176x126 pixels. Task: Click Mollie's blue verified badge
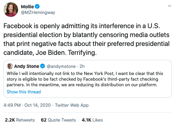pos(37,7)
